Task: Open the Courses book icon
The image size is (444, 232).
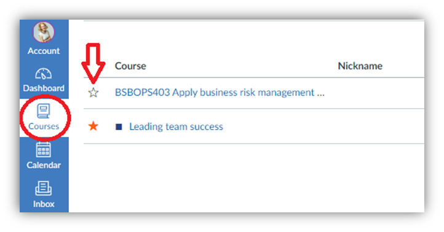Action: (44, 111)
